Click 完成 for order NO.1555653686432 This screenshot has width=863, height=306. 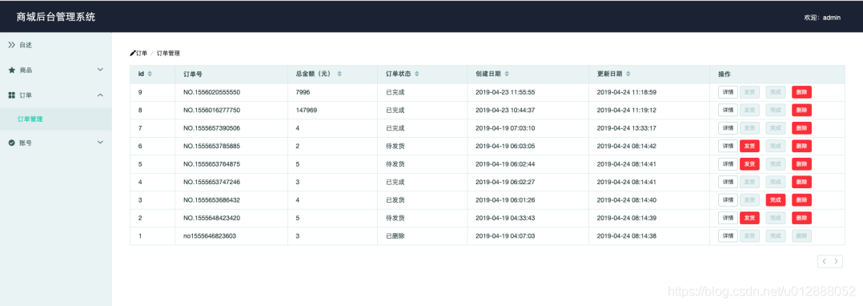pyautogui.click(x=776, y=199)
